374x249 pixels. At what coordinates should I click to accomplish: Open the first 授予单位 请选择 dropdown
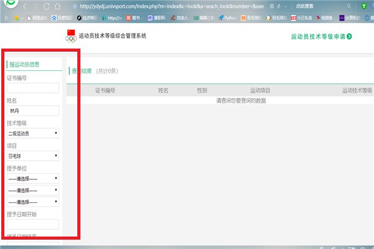33,179
